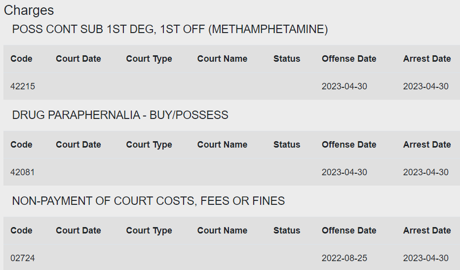Click the Charges section heading
Image resolution: width=460 pixels, height=270 pixels.
click(x=29, y=10)
